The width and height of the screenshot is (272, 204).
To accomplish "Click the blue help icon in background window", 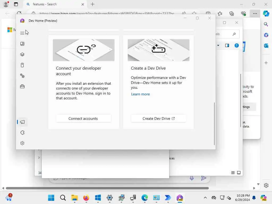I will pos(237,45).
